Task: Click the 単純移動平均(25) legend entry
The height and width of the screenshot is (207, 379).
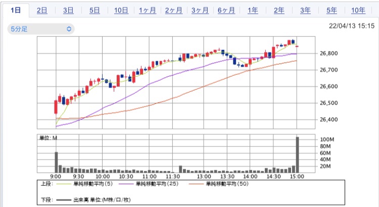Action: [157, 184]
